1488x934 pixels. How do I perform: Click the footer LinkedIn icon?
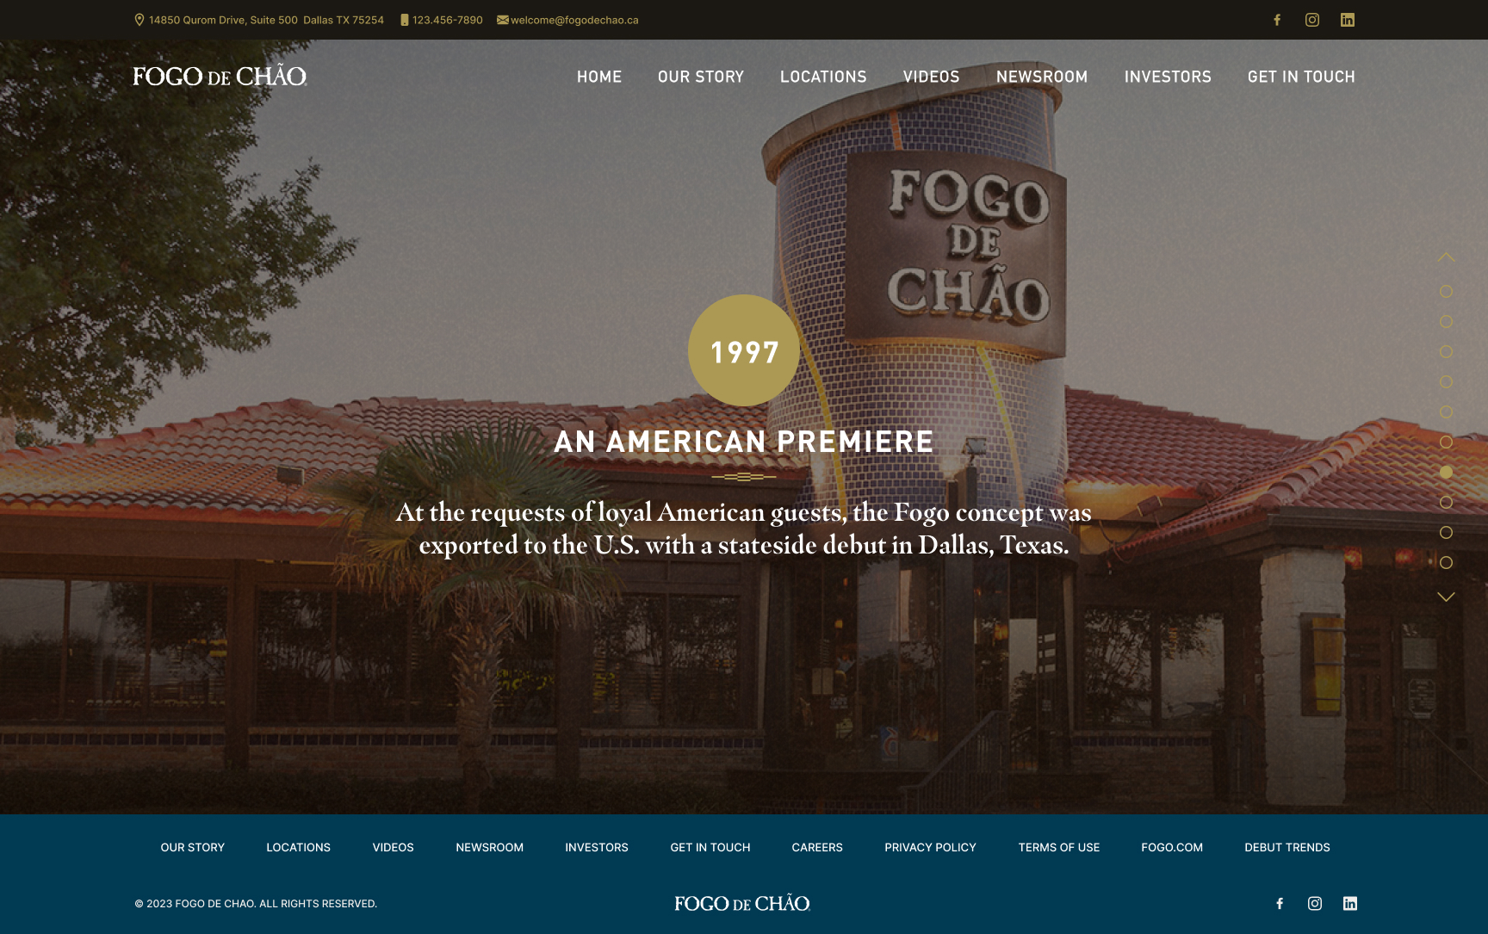click(1350, 903)
